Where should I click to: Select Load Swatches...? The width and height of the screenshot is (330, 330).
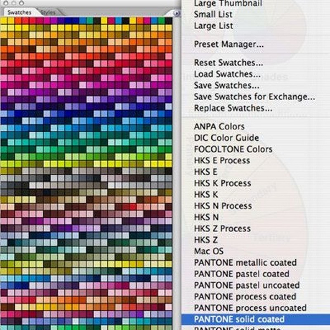pyautogui.click(x=227, y=74)
